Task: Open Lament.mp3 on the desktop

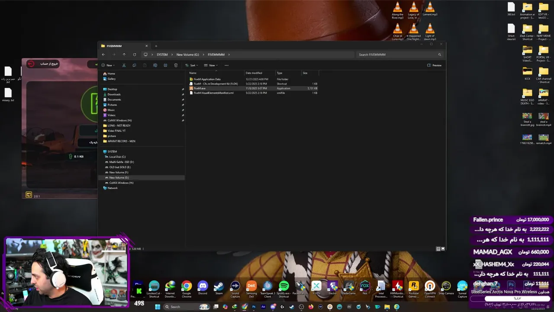Action: tap(430, 9)
